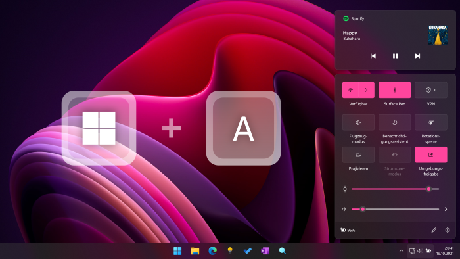Open the Windows Start menu
The width and height of the screenshot is (460, 259).
tap(177, 251)
